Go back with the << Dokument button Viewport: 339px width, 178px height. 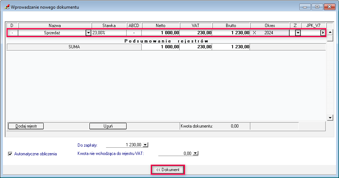pos(168,170)
